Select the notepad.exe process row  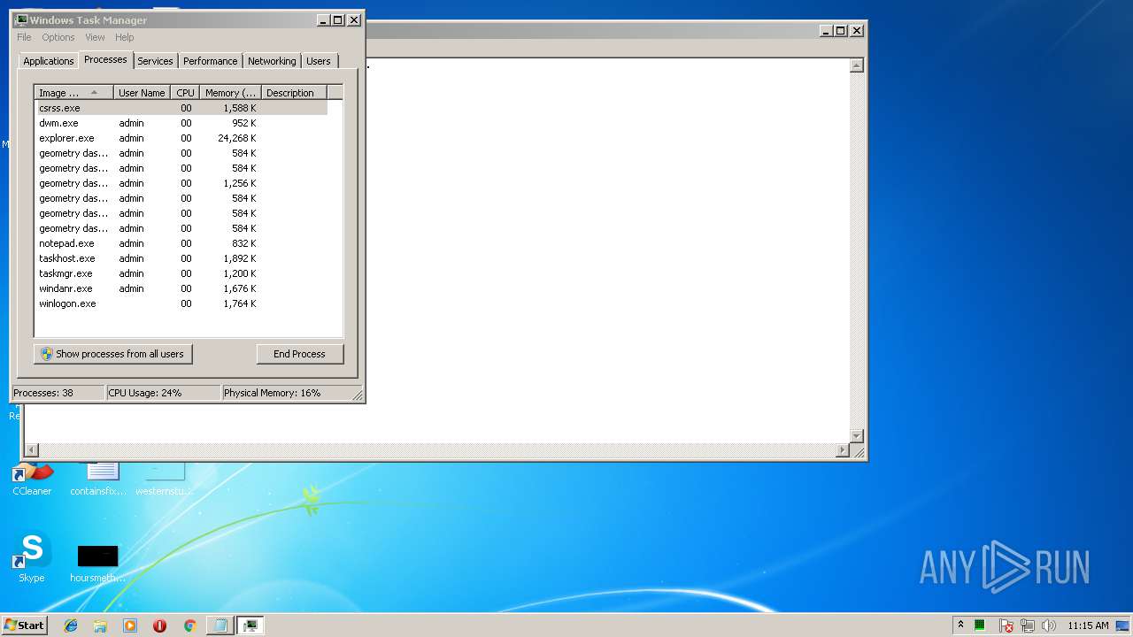(181, 243)
